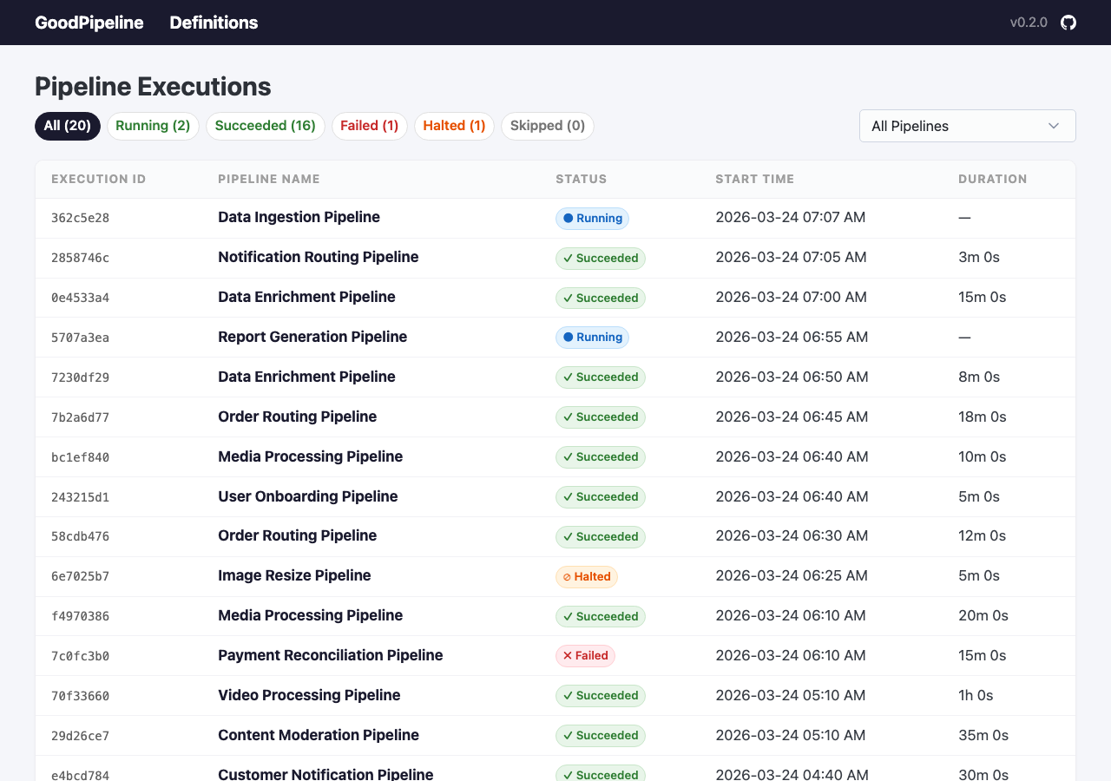Click Succeeded badge for Video Processing Pipeline

[x=601, y=696]
